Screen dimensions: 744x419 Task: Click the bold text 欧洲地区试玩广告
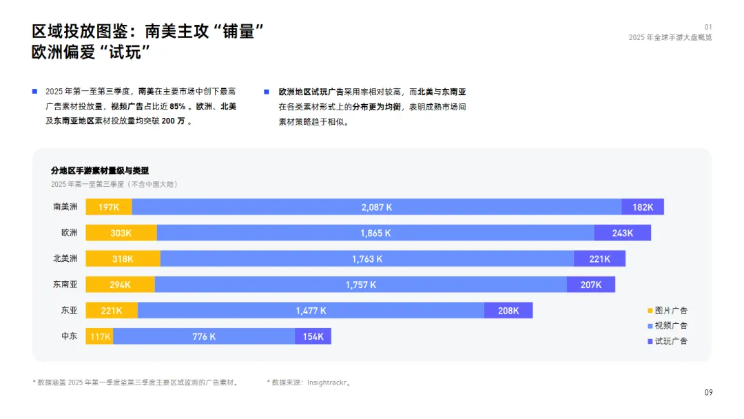[311, 92]
